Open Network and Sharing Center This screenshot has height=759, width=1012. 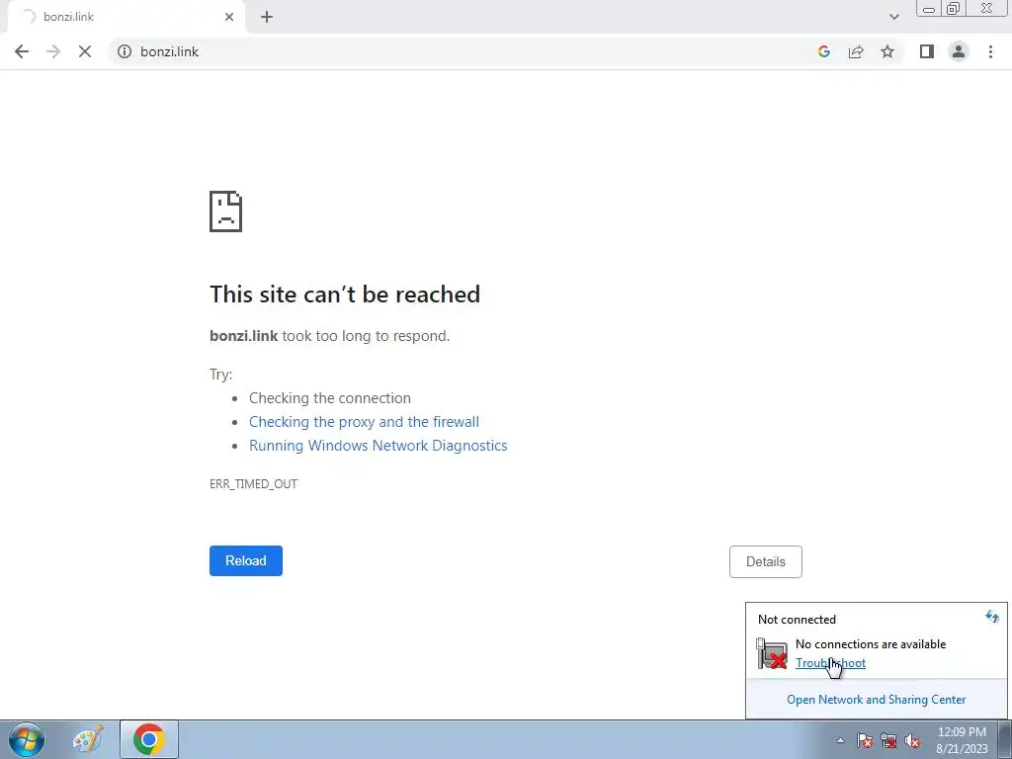click(x=876, y=700)
